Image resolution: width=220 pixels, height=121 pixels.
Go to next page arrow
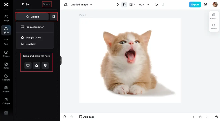[x=207, y=117]
